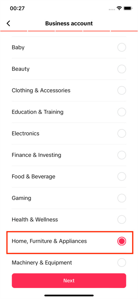Select Food & Beverage radio button

pyautogui.click(x=121, y=176)
